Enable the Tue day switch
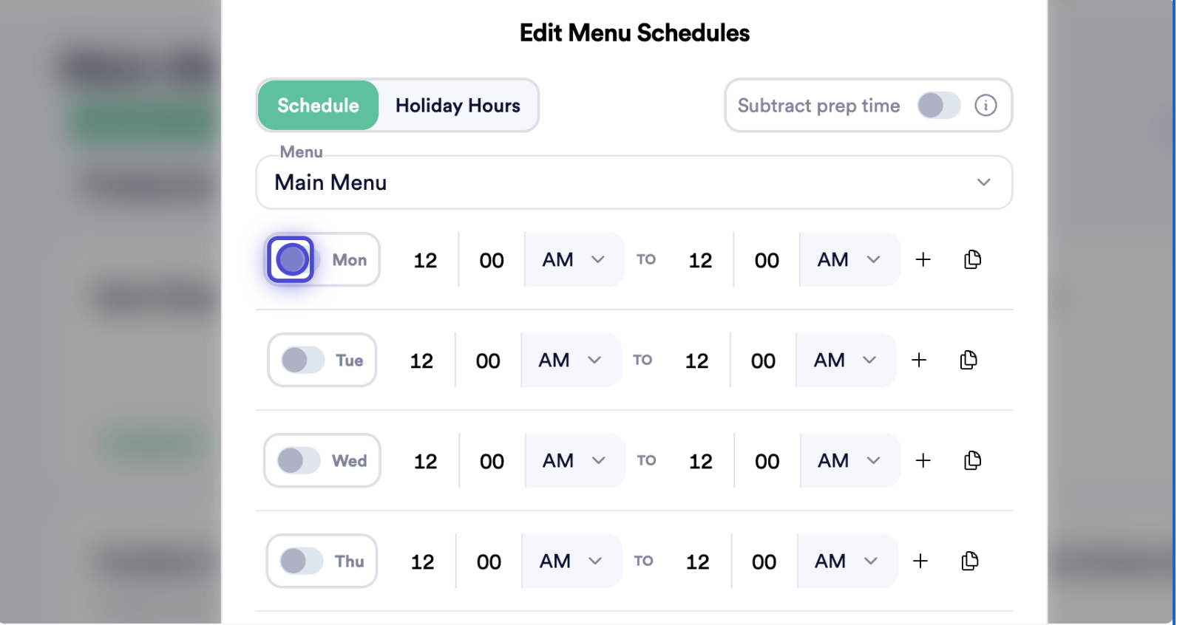 point(302,361)
